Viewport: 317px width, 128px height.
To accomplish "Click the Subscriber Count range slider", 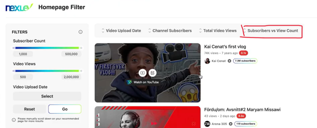I will click(47, 48).
